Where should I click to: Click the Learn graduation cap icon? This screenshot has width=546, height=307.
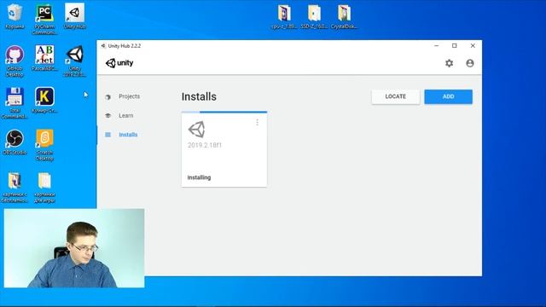tap(108, 116)
